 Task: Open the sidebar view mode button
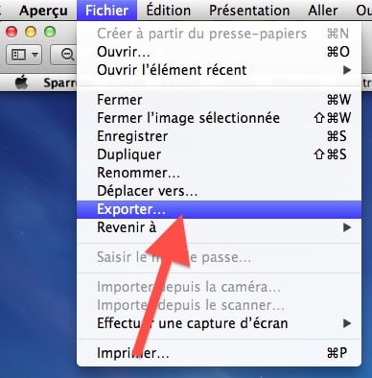[x=24, y=55]
